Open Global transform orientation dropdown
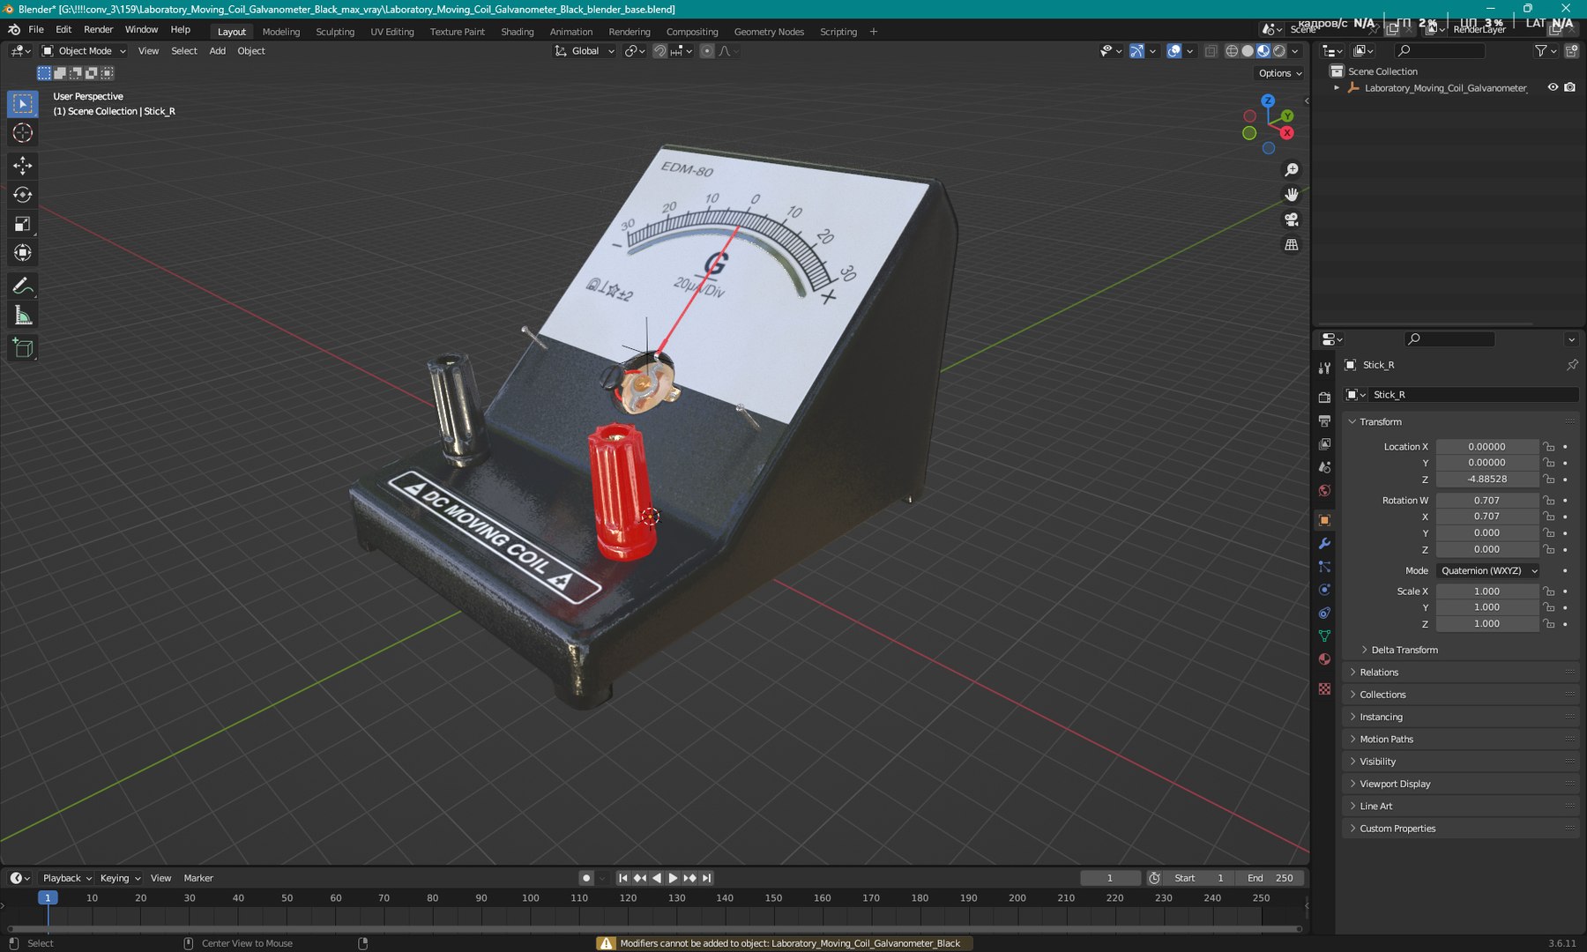 pos(585,51)
